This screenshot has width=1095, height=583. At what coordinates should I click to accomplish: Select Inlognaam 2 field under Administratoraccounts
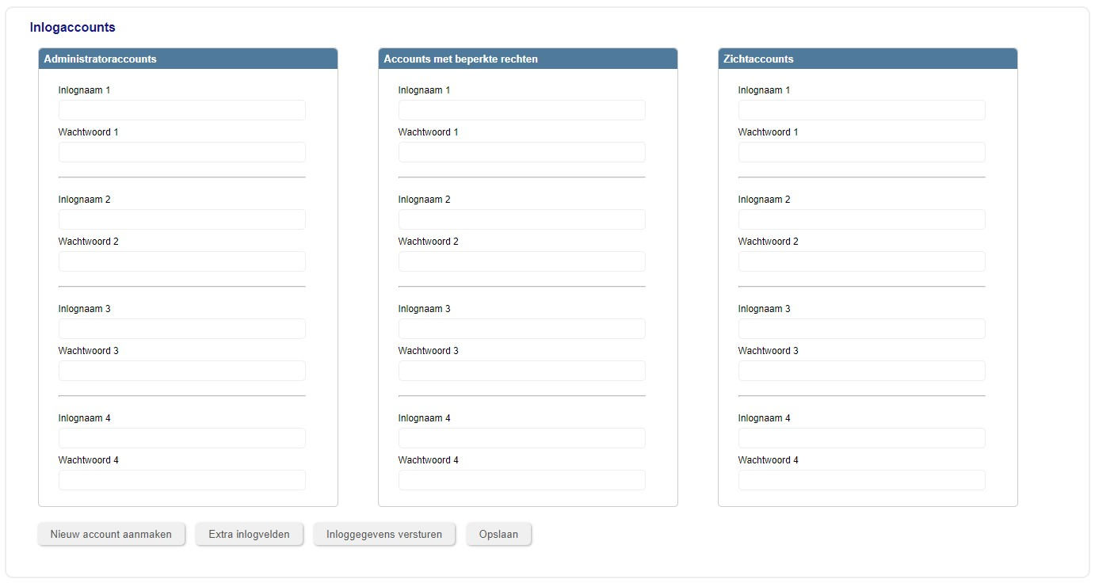182,219
